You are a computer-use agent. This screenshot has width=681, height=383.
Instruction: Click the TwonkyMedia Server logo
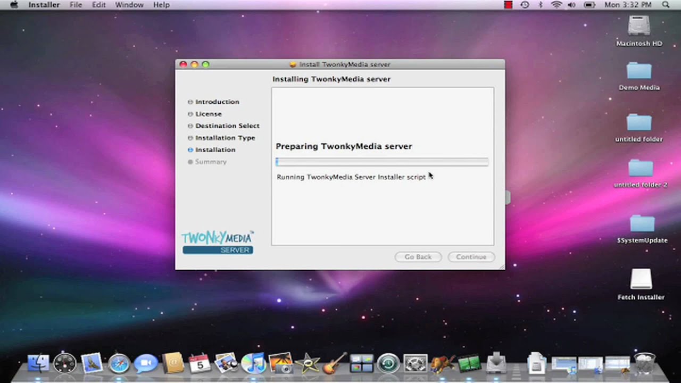(218, 243)
